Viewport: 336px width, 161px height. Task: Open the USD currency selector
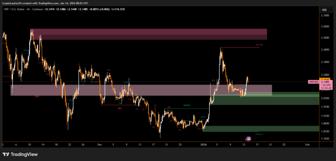point(324,10)
